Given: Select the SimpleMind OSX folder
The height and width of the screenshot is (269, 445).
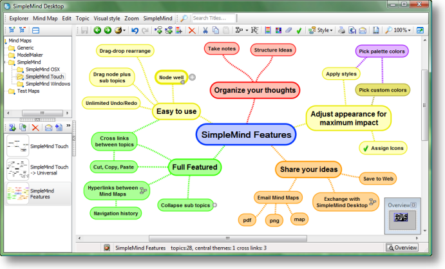Looking at the screenshot, I should pos(43,69).
